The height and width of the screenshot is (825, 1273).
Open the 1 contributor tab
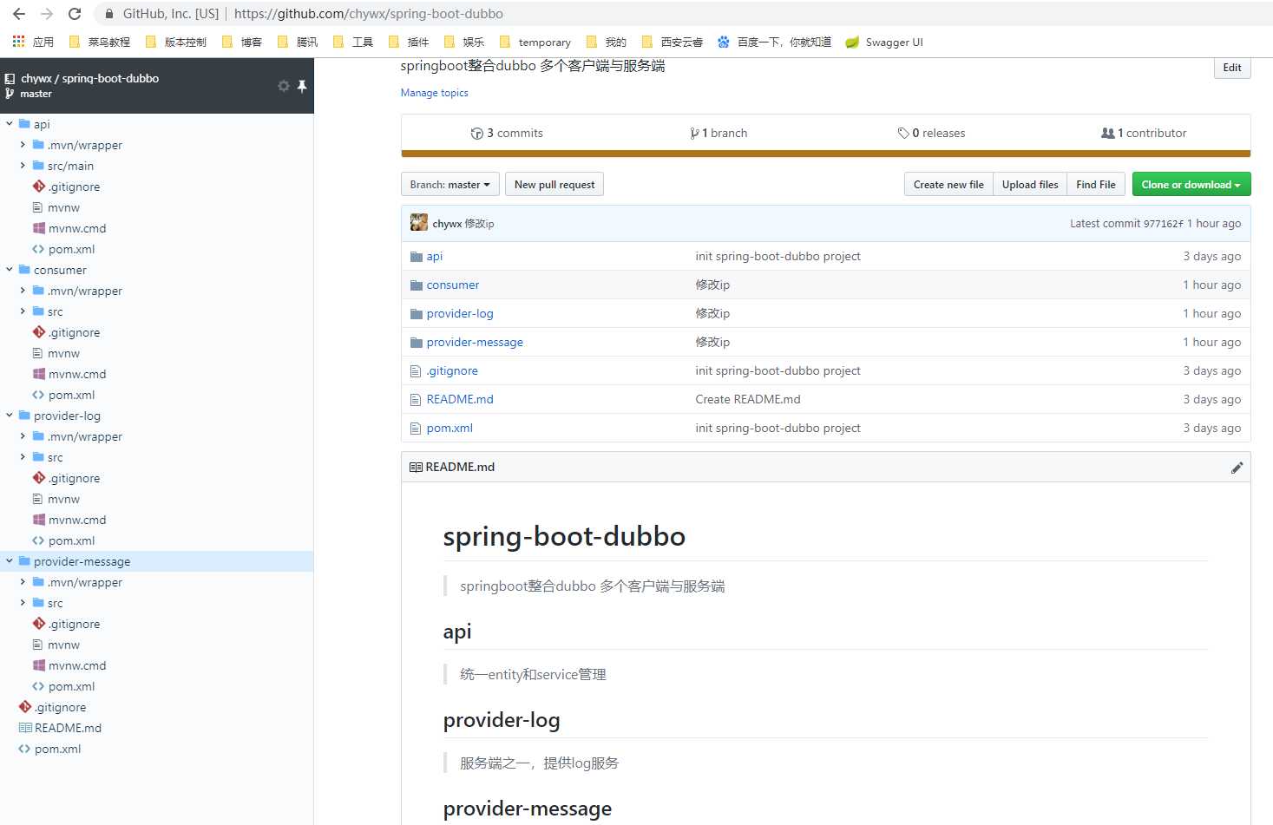pos(1144,134)
